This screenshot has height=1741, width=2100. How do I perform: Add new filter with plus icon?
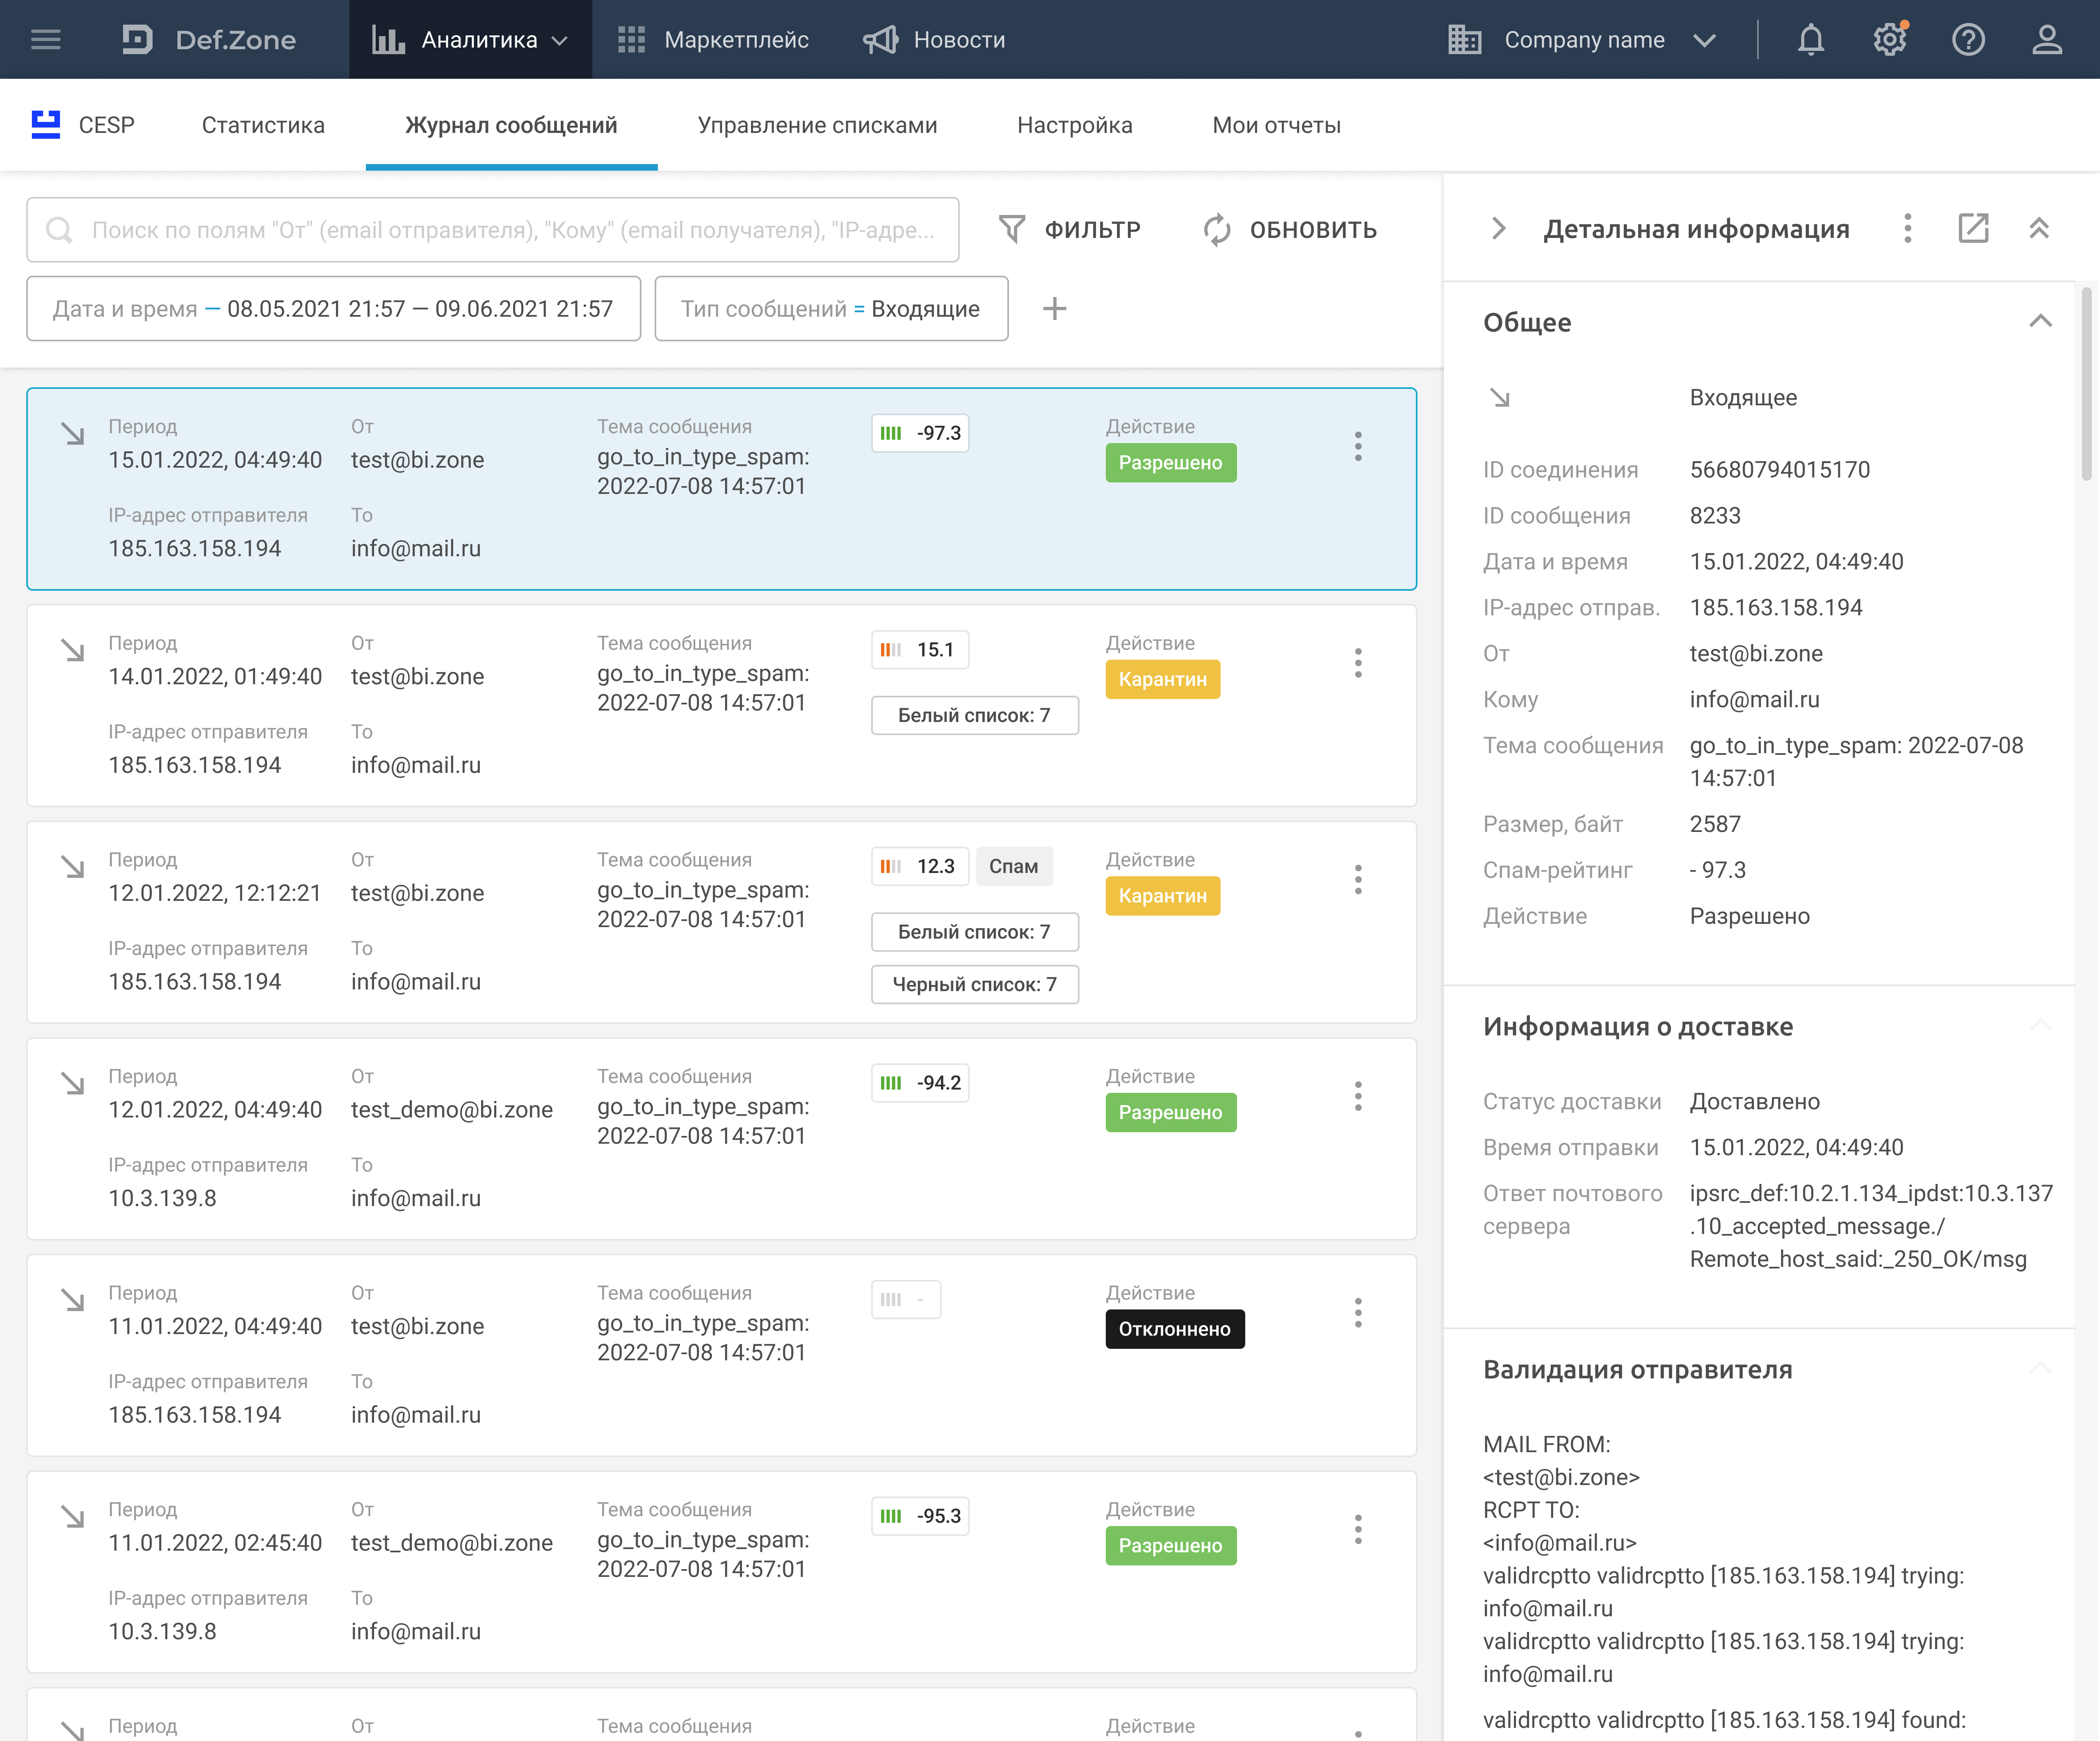pos(1054,309)
